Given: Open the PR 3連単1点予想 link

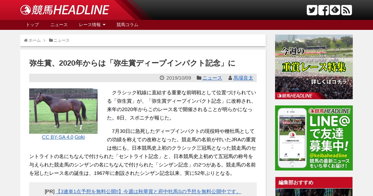Looking at the screenshot, I should (x=148, y=191).
